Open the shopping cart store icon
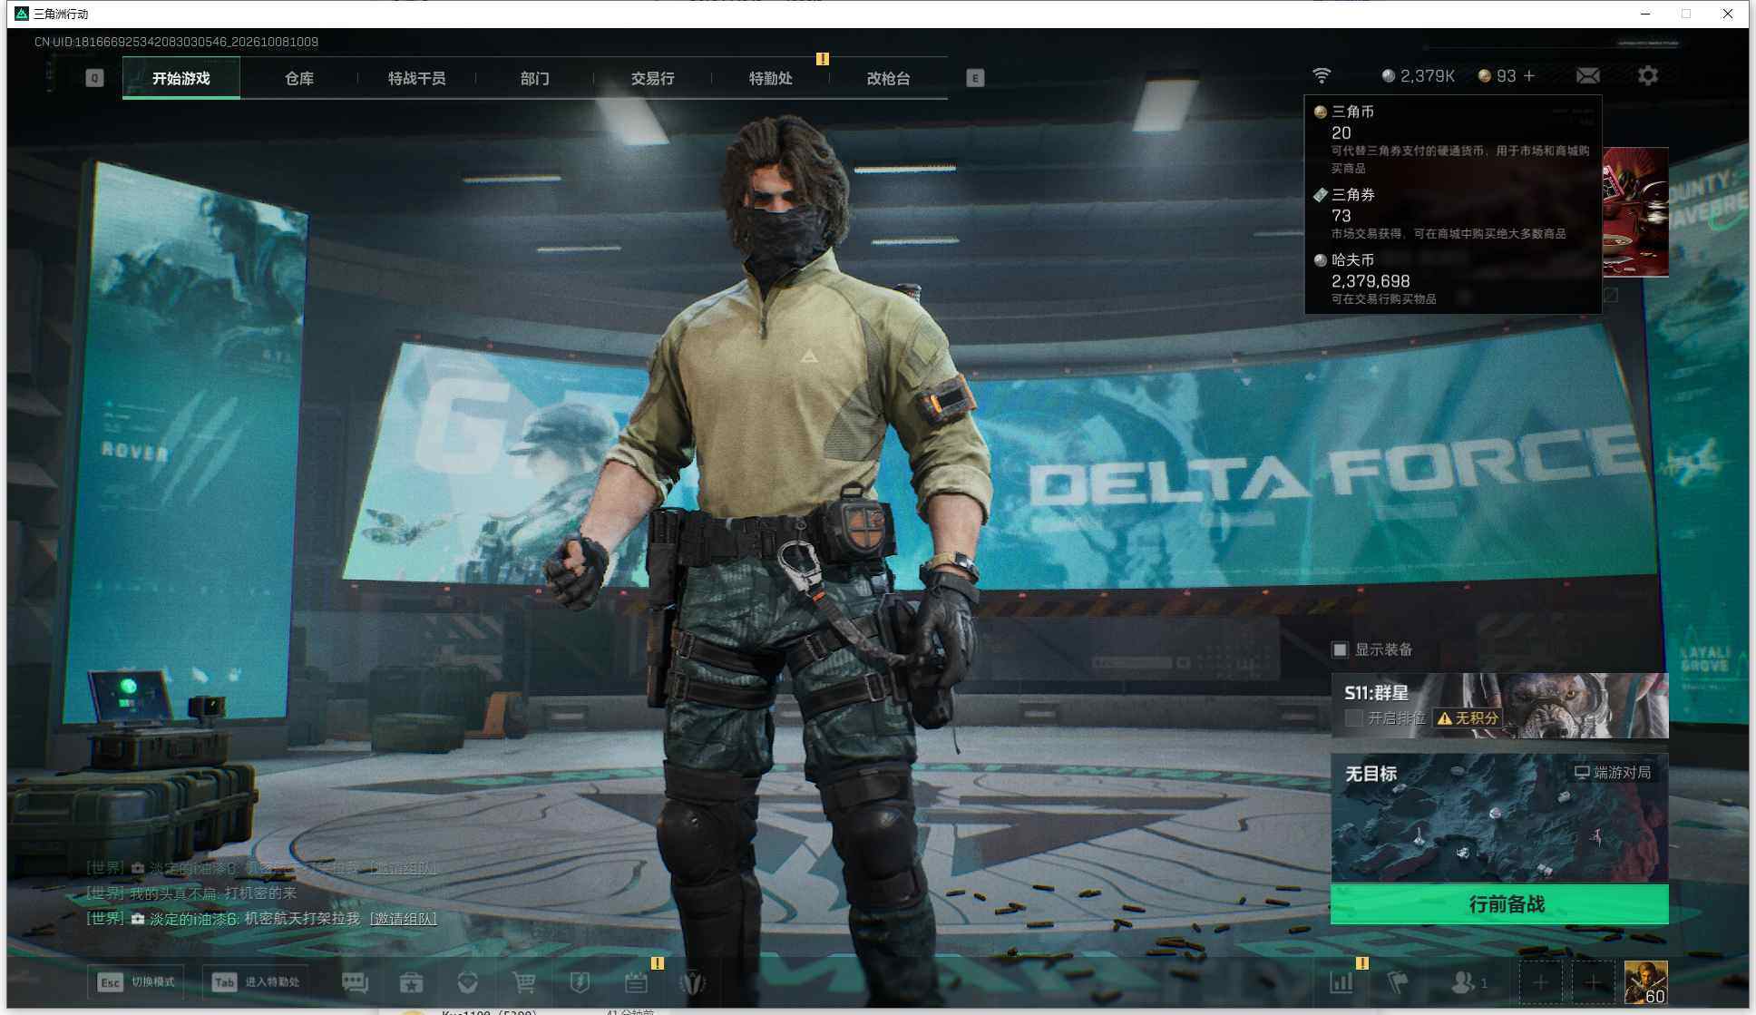Image resolution: width=1756 pixels, height=1015 pixels. coord(524,982)
